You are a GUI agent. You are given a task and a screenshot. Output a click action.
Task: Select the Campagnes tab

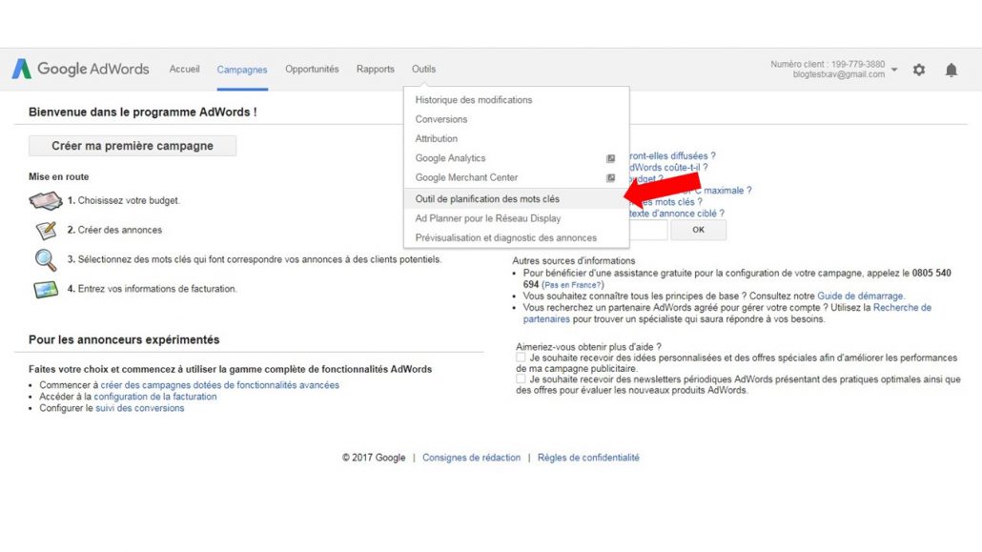(x=242, y=70)
